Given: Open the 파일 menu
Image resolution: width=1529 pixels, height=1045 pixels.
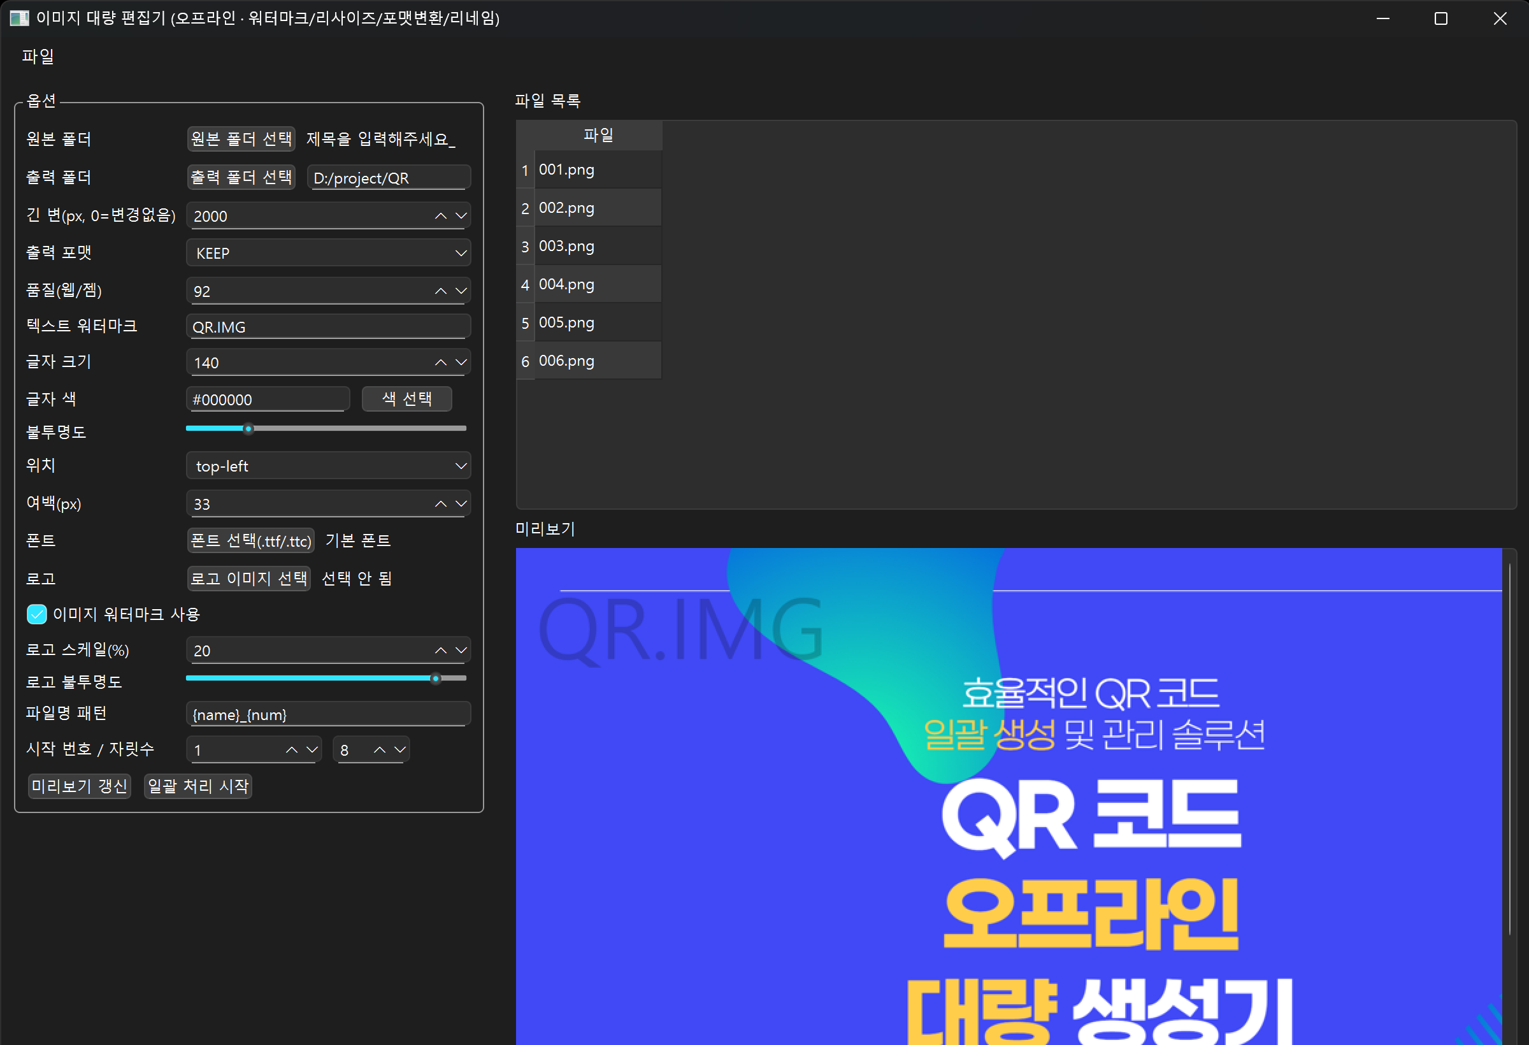Looking at the screenshot, I should point(38,57).
